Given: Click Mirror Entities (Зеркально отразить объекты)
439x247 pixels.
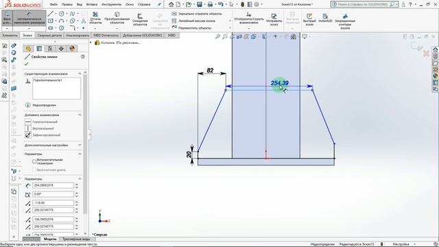Looking at the screenshot, I should click(197, 14).
